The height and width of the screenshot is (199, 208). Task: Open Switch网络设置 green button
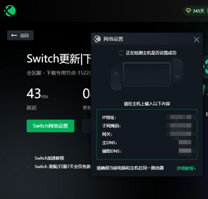[x=50, y=126]
